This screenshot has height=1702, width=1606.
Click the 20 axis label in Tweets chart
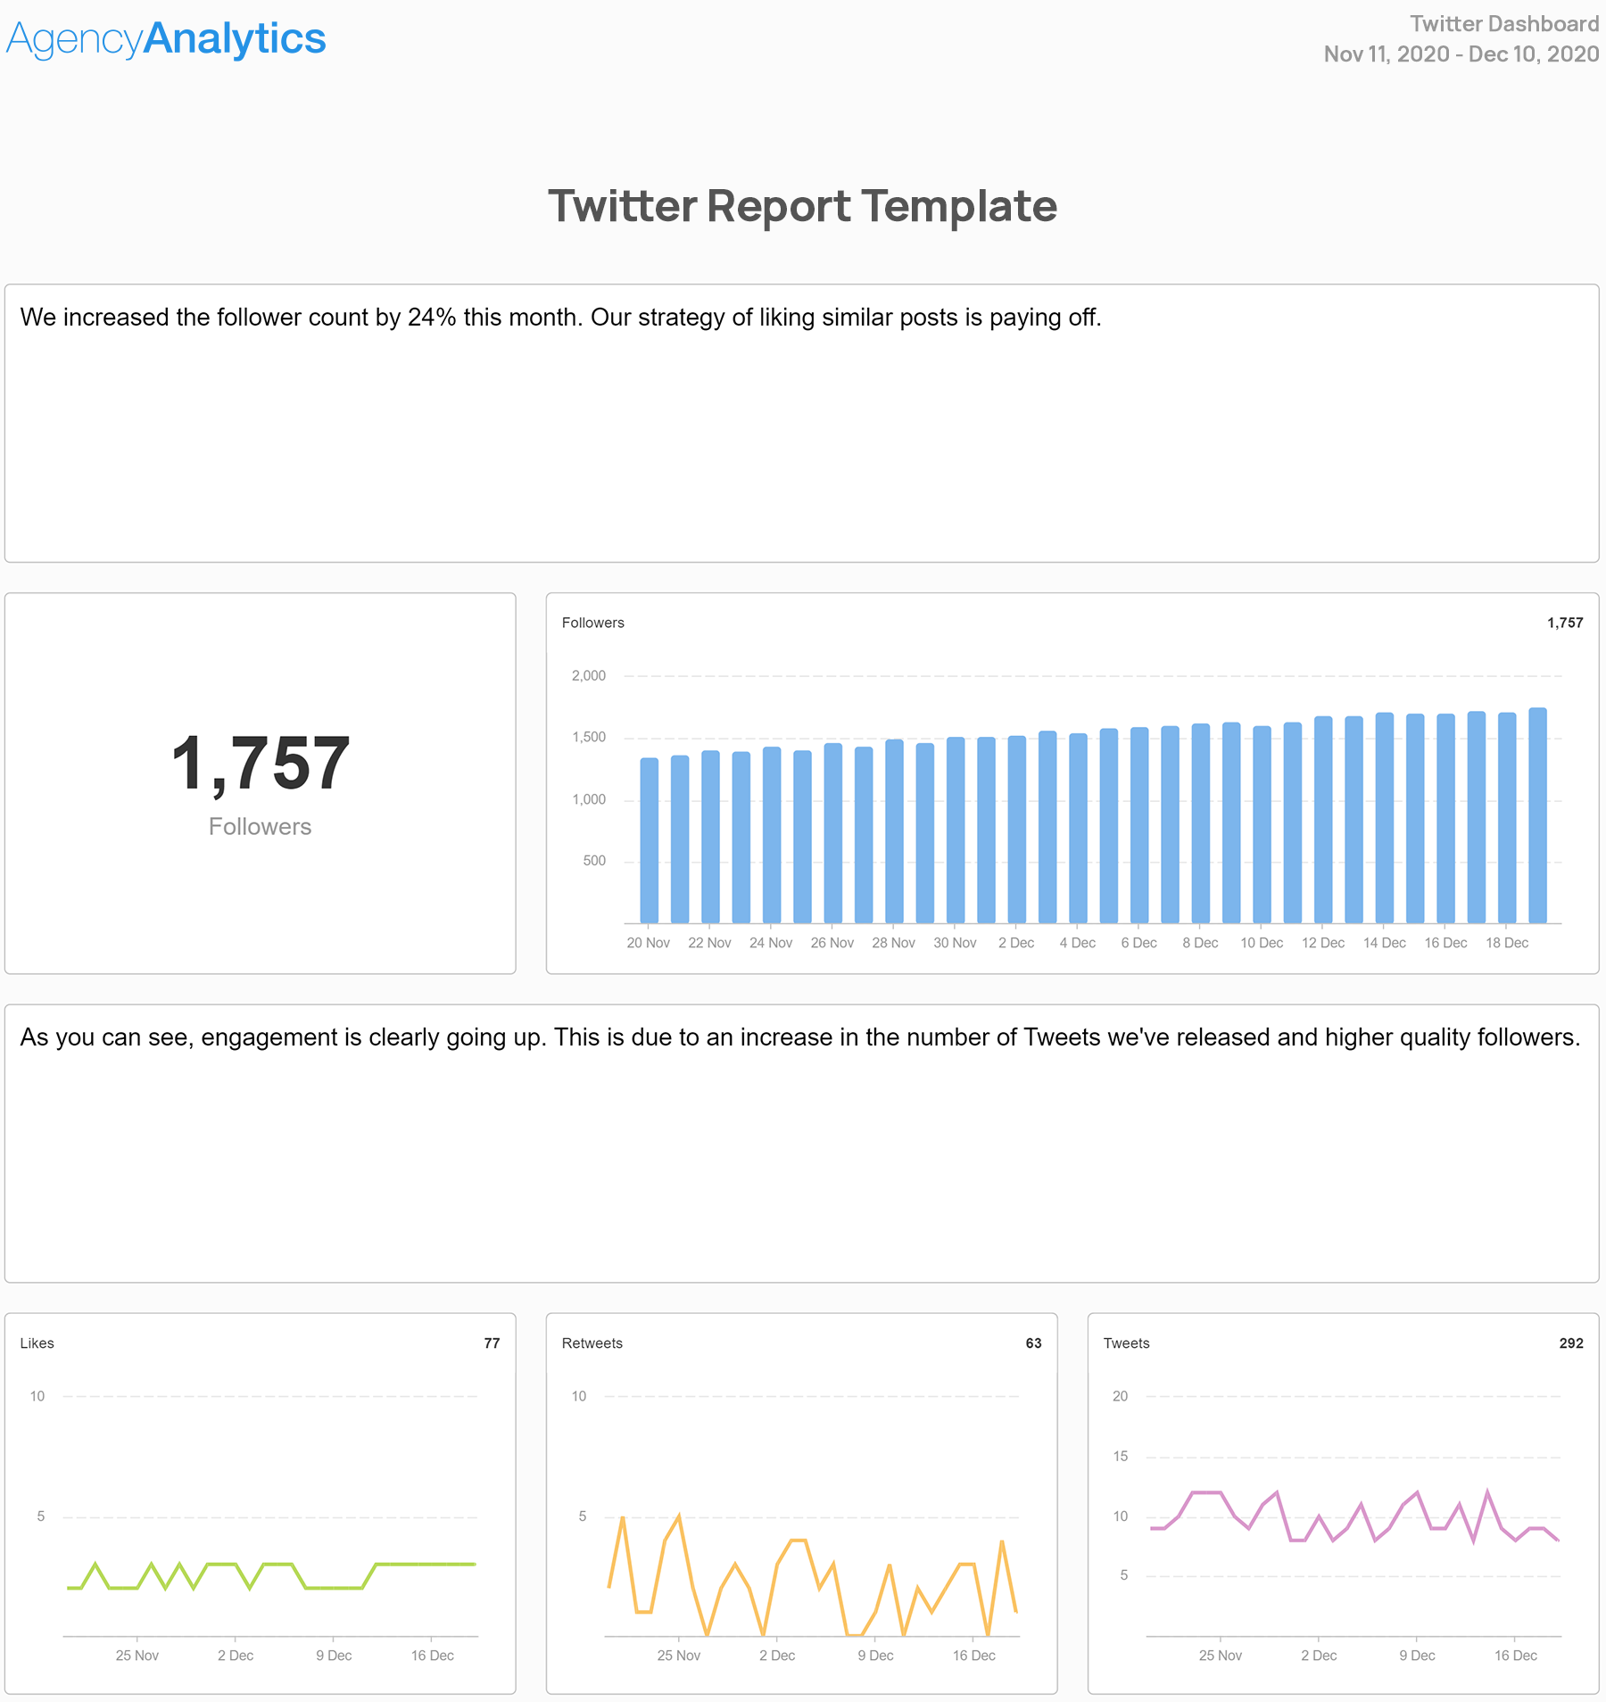1120,1396
